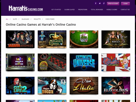The height and width of the screenshot is (102, 136).
Task: Filter games by Blackjack
Action: 25,19
